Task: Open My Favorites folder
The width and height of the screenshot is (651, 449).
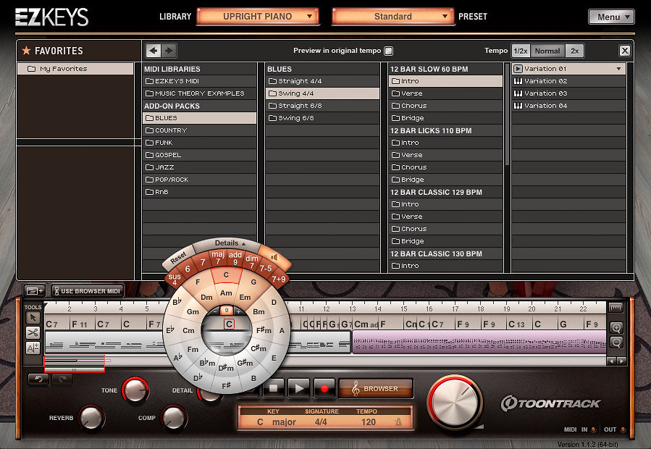Action: click(x=75, y=69)
